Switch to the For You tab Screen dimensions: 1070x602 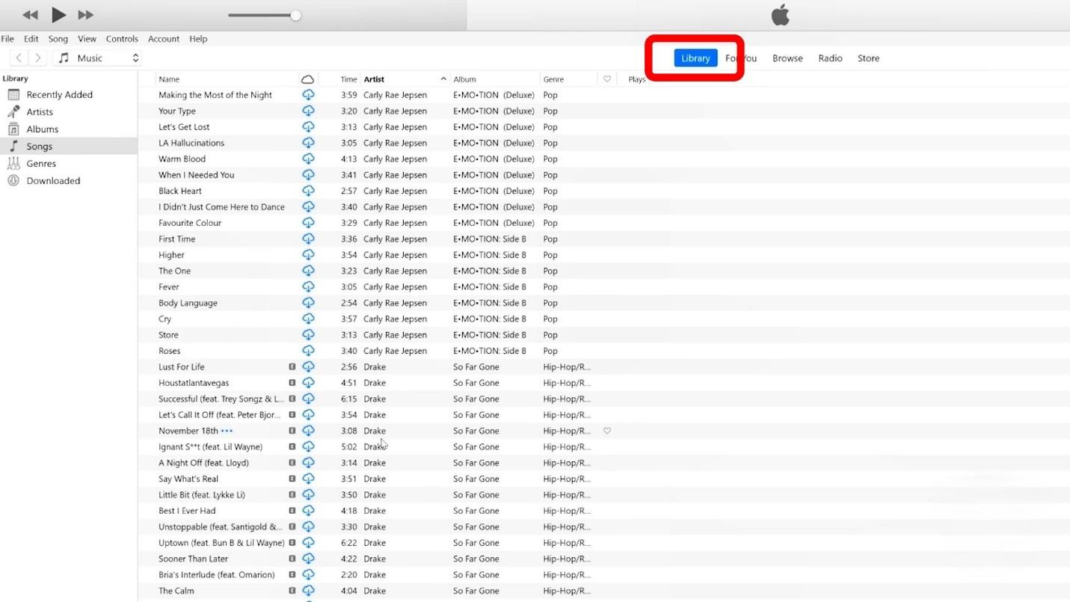tap(741, 58)
